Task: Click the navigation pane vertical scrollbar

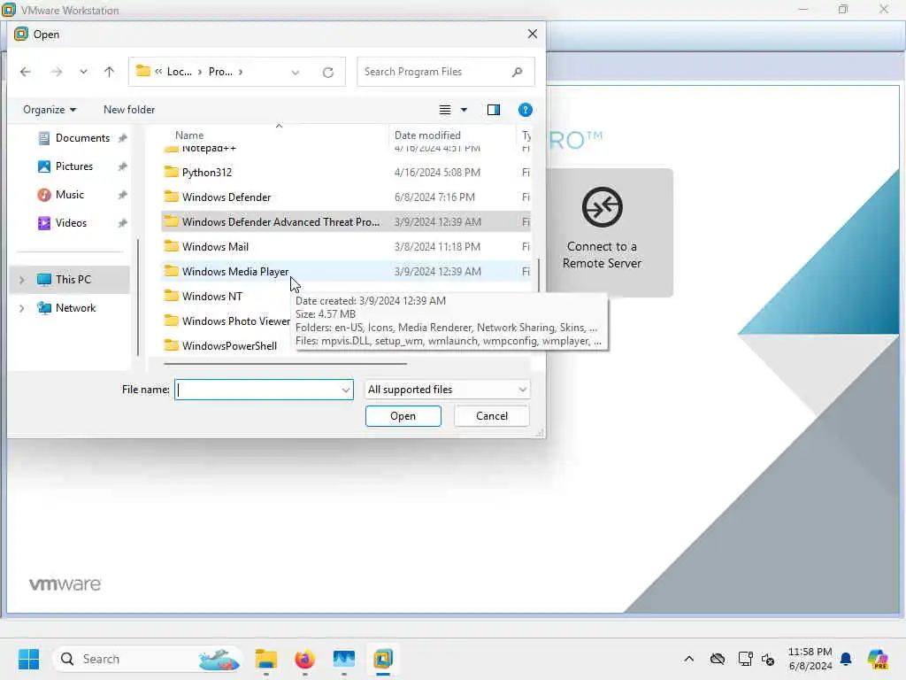Action: (137, 297)
